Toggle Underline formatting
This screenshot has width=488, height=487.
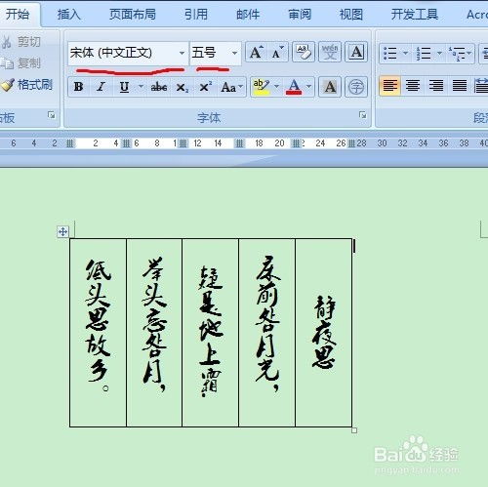click(x=124, y=87)
